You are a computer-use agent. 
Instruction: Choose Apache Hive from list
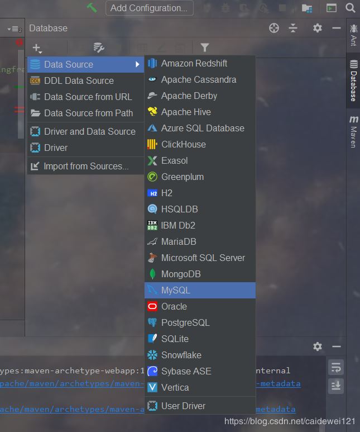coord(200,112)
